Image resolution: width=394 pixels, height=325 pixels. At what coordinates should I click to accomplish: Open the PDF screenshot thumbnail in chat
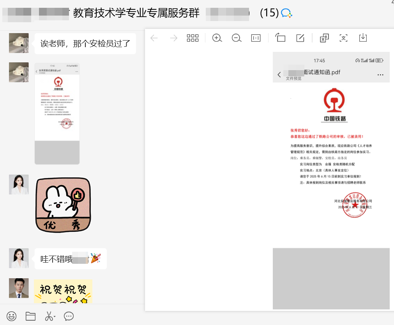click(x=57, y=113)
